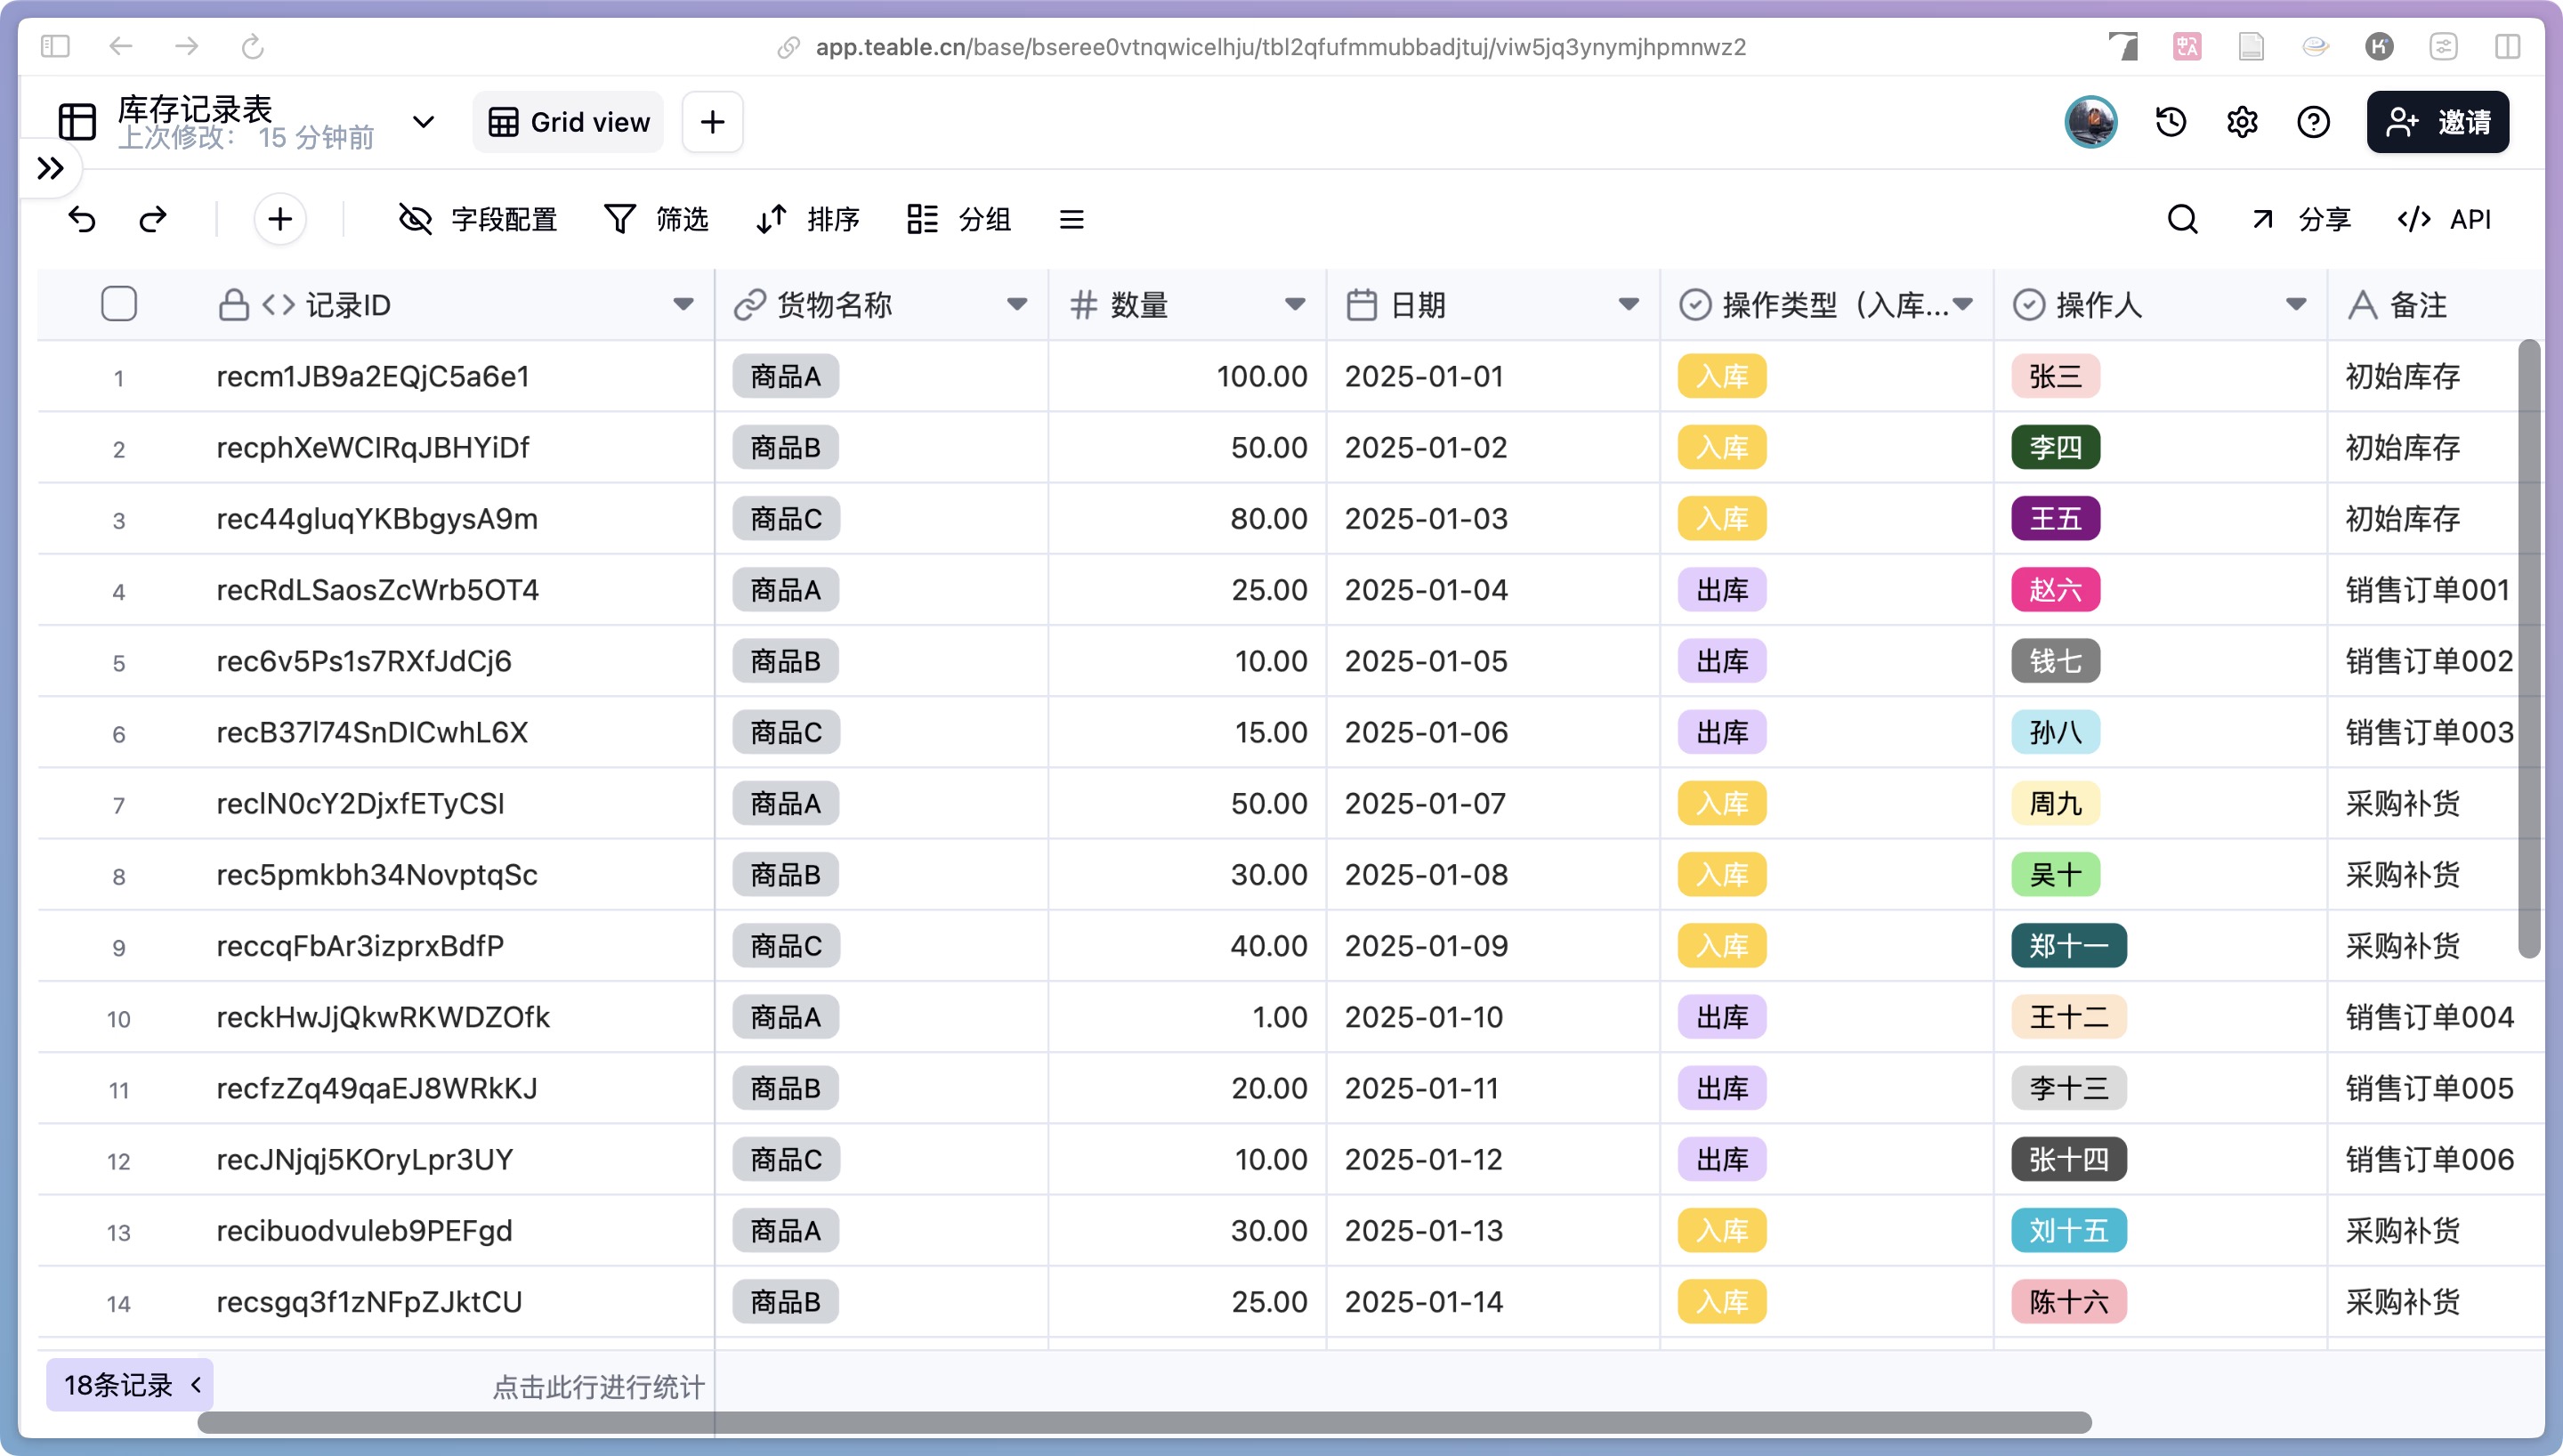This screenshot has width=2563, height=1456.
Task: Click the redo arrow icon
Action: pyautogui.click(x=153, y=219)
